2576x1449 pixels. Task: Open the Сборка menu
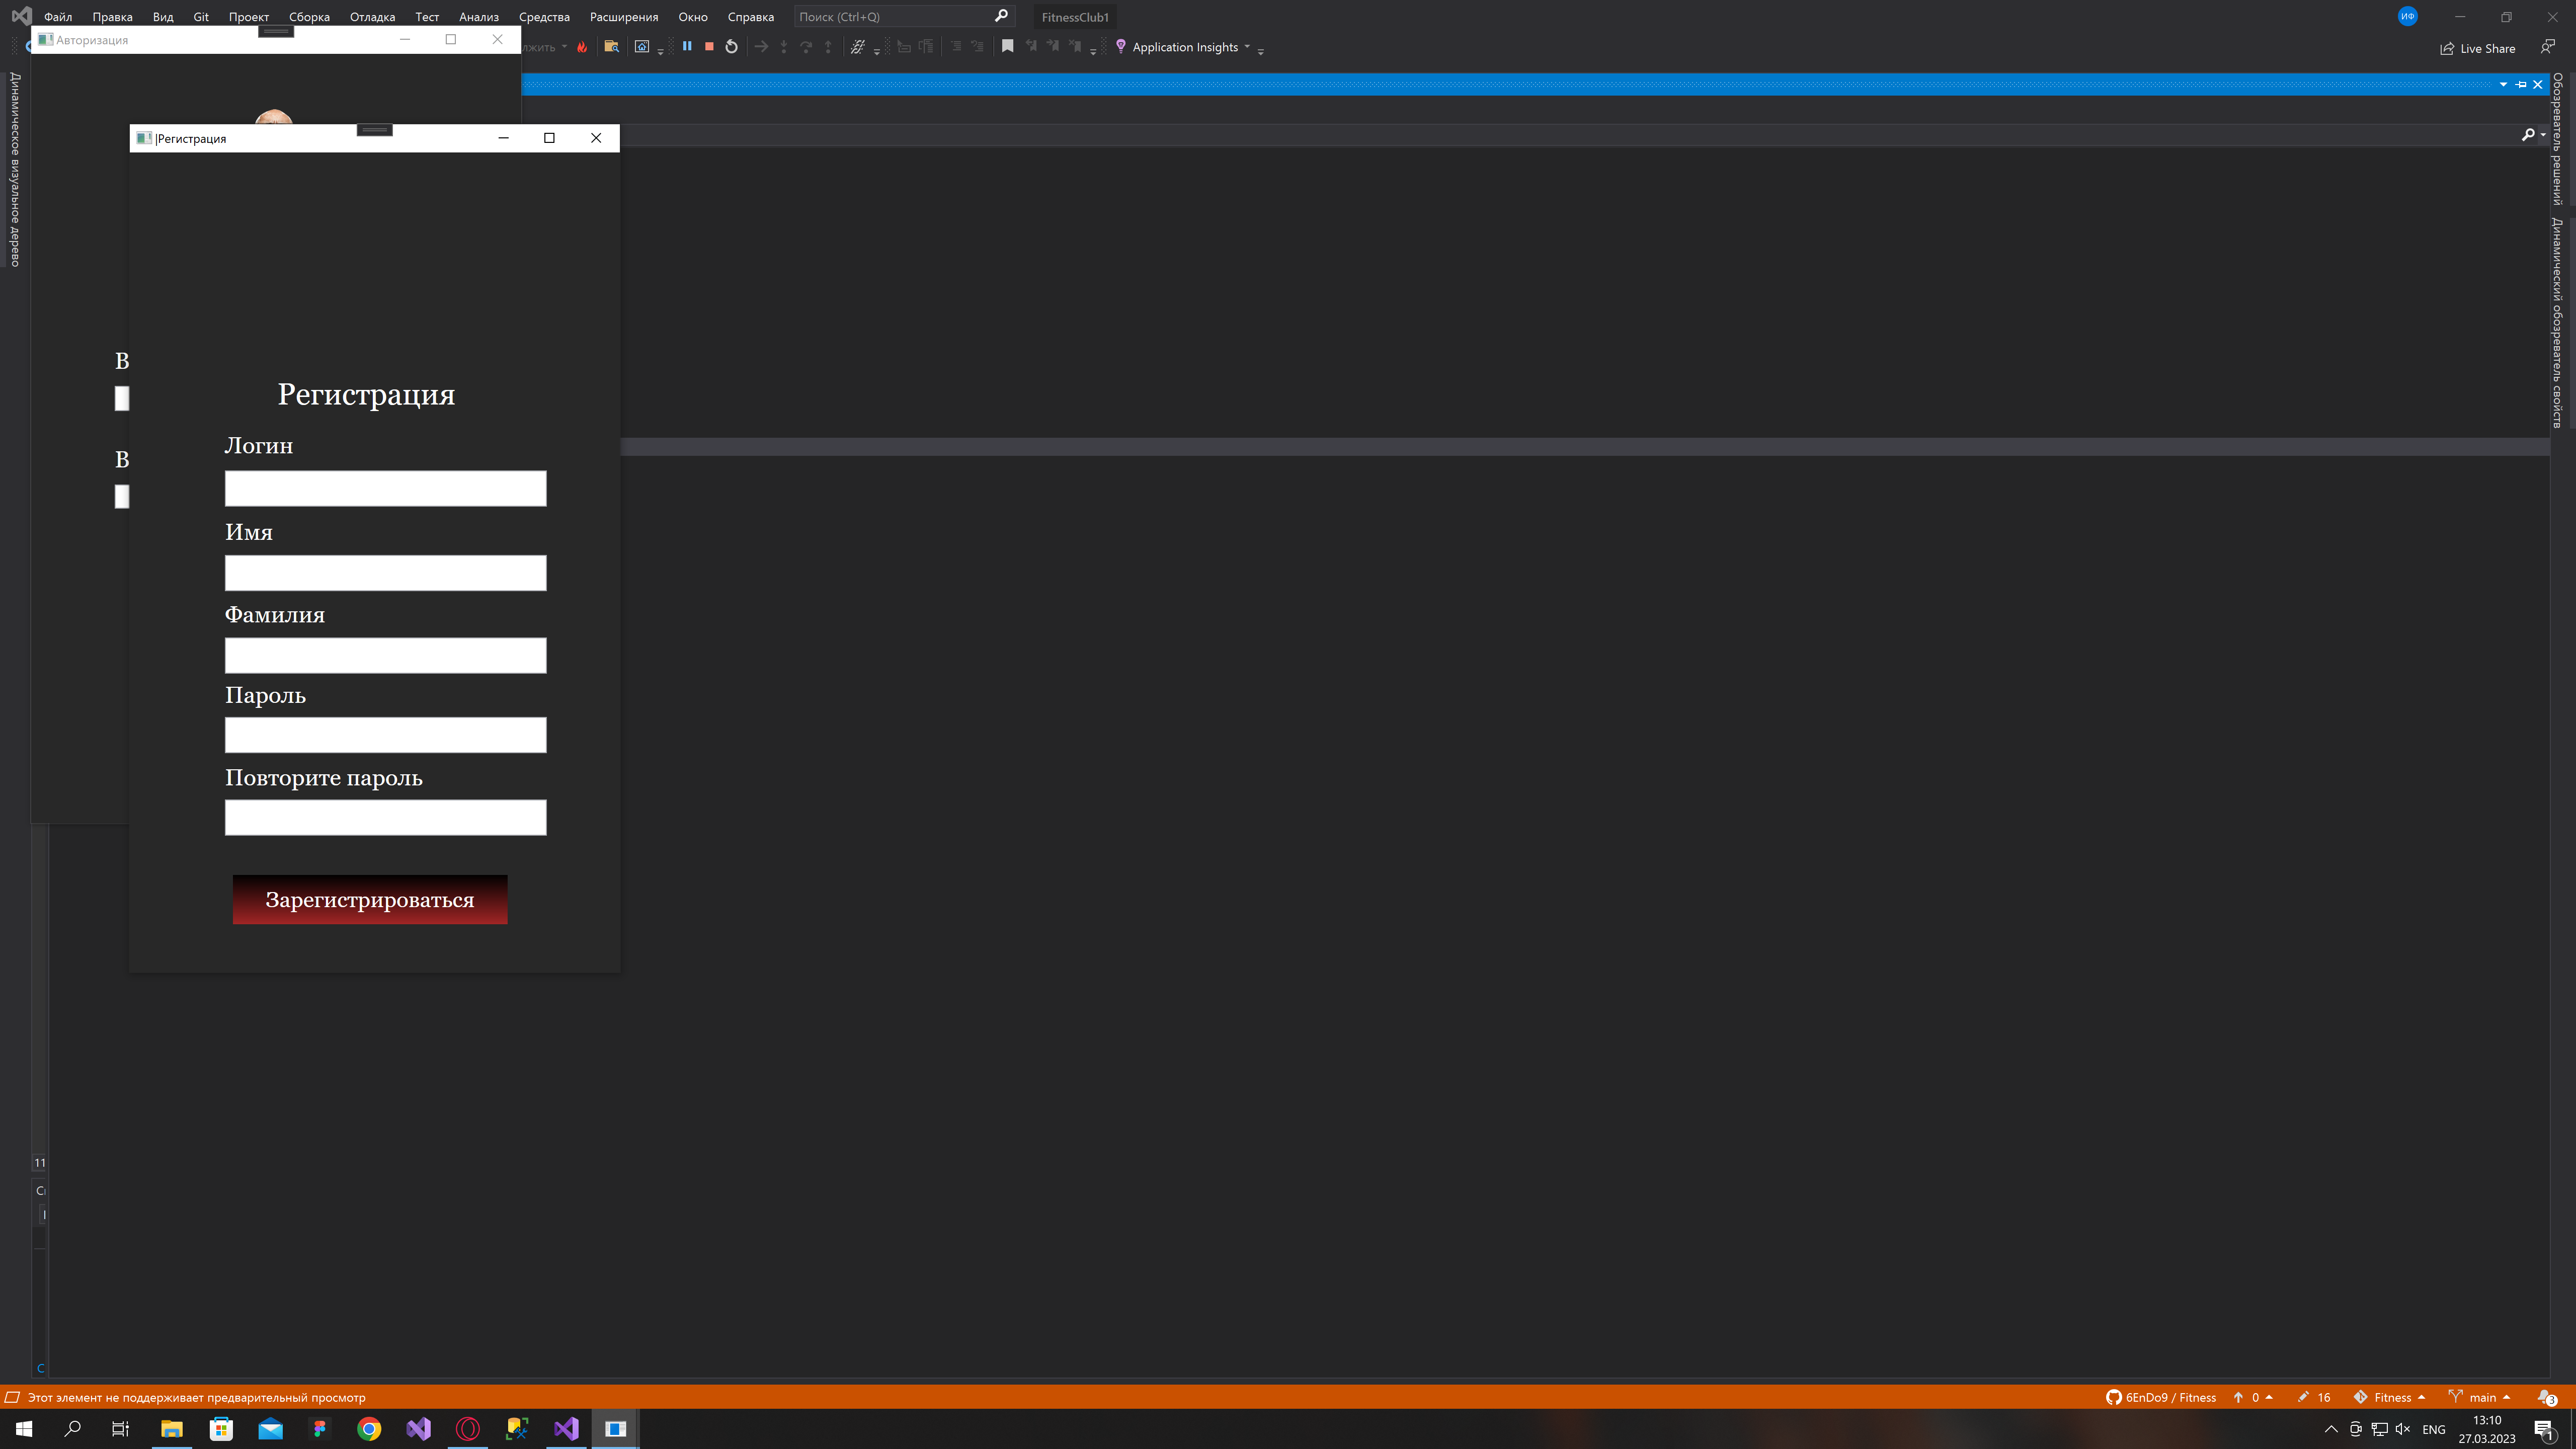(x=309, y=17)
